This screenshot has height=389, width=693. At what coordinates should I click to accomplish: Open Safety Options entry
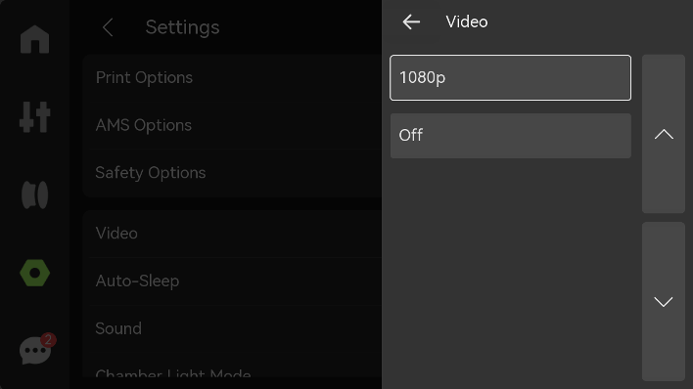232,173
